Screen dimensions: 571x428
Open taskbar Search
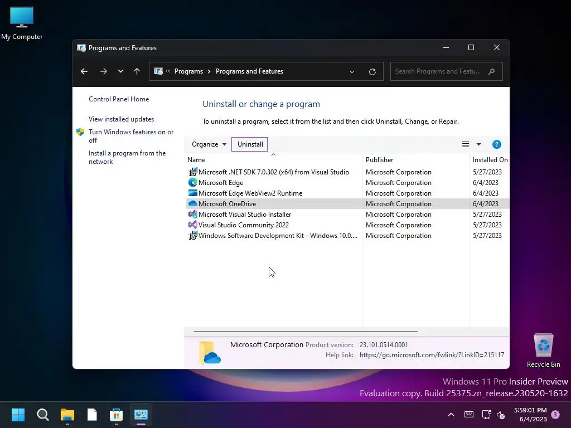[x=42, y=415]
